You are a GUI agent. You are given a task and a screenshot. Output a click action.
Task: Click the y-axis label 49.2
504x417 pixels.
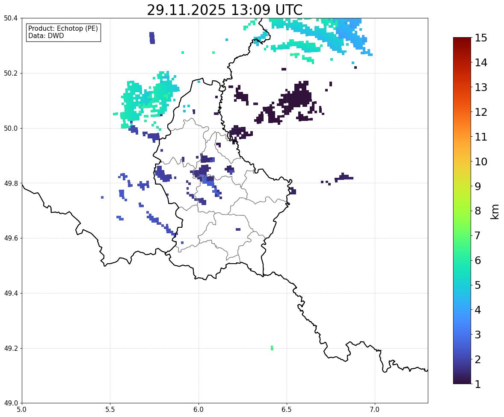(x=10, y=348)
